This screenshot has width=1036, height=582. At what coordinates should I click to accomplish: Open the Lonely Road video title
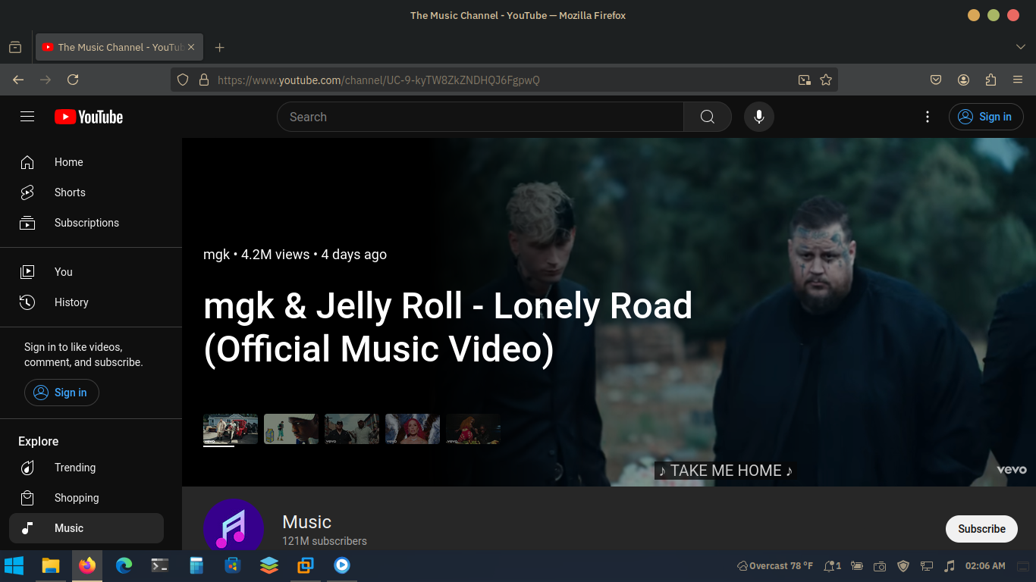(447, 327)
